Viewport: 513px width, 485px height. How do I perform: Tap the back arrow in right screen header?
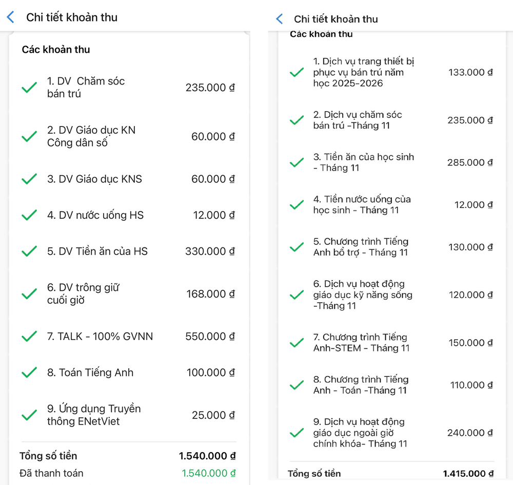279,19
